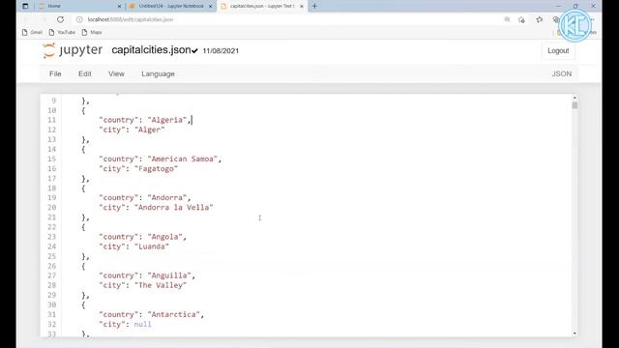Image resolution: width=619 pixels, height=348 pixels.
Task: Click the scrollbar up arrow
Action: pos(575,98)
